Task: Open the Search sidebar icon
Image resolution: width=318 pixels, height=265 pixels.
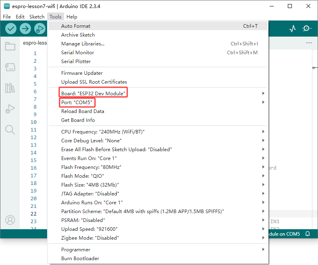Action: point(10,130)
